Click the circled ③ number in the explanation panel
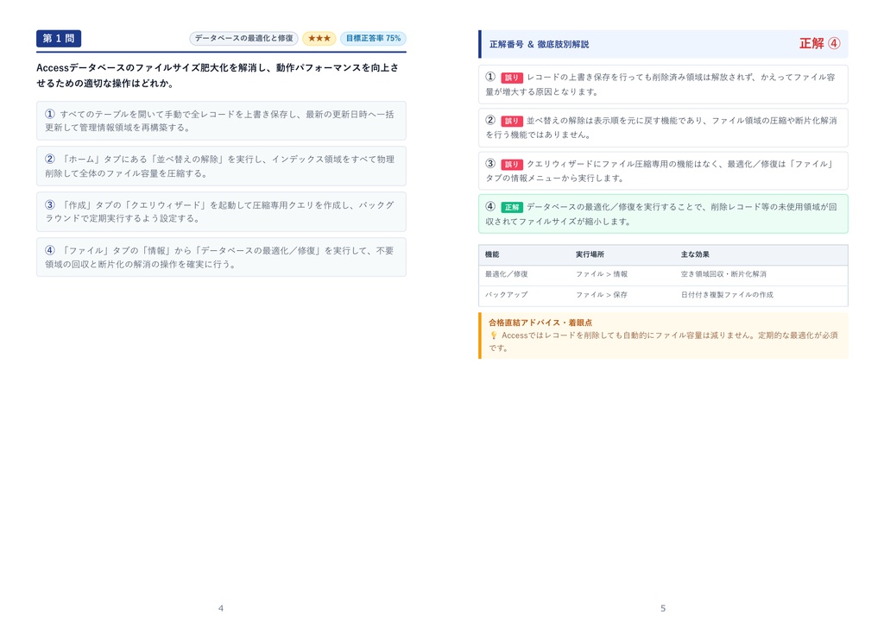 tap(490, 163)
